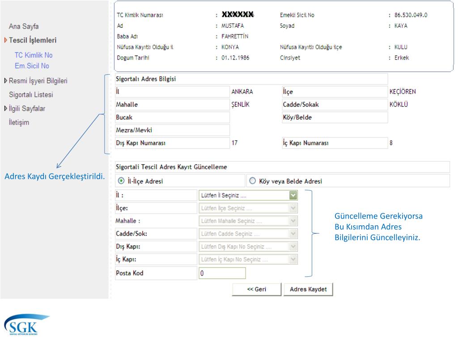The height and width of the screenshot is (344, 458).
Task: Click the KÖKLÜ cadde value
Action: point(399,104)
